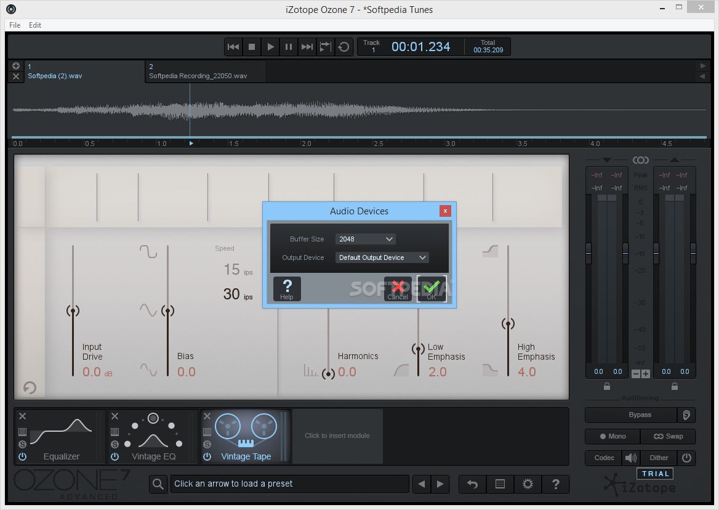Image resolution: width=719 pixels, height=510 pixels.
Task: Skip to next track in transport
Action: click(x=307, y=47)
